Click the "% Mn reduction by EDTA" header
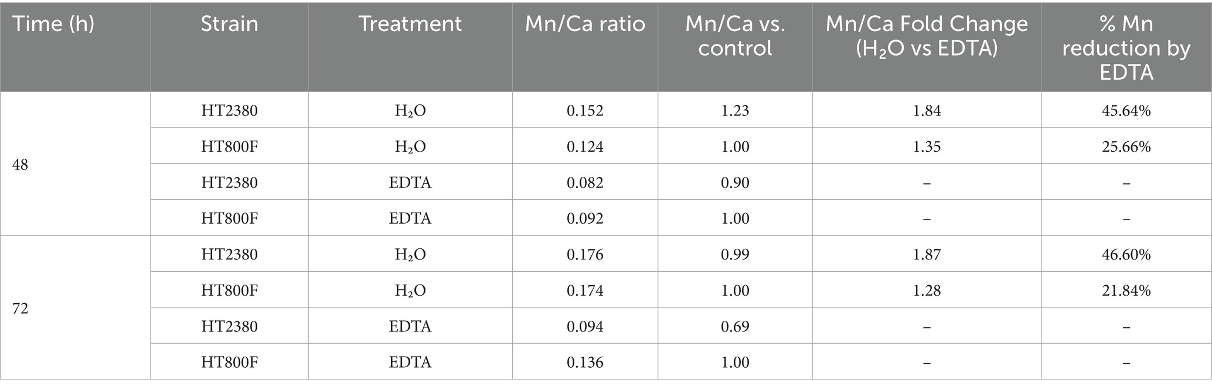Image resolution: width=1212 pixels, height=390 pixels. tap(1126, 47)
